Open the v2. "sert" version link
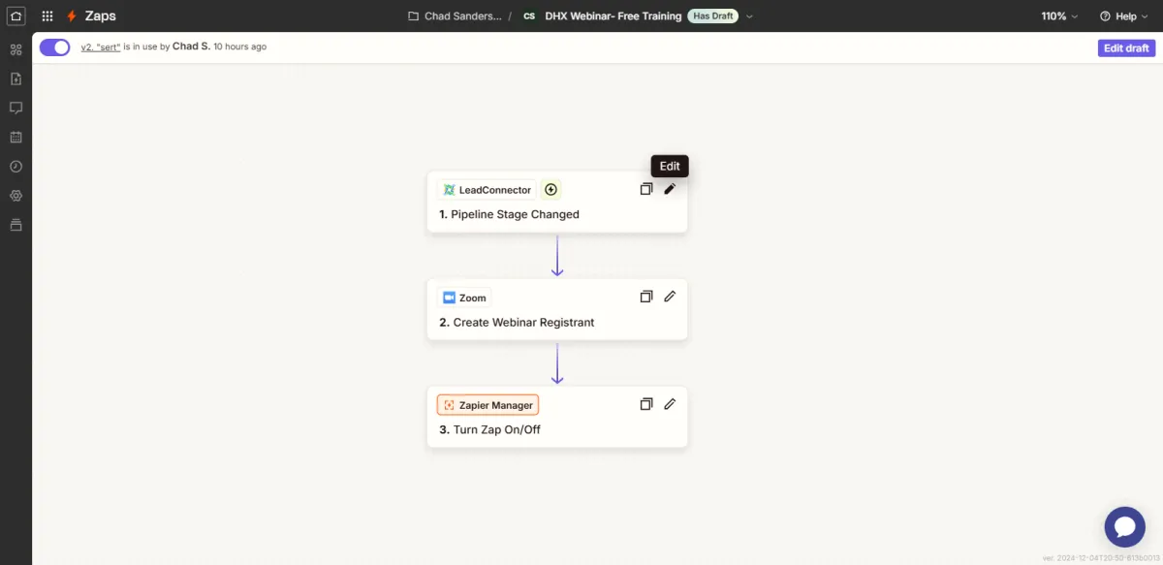Screen dimensions: 1163x565 tap(101, 47)
